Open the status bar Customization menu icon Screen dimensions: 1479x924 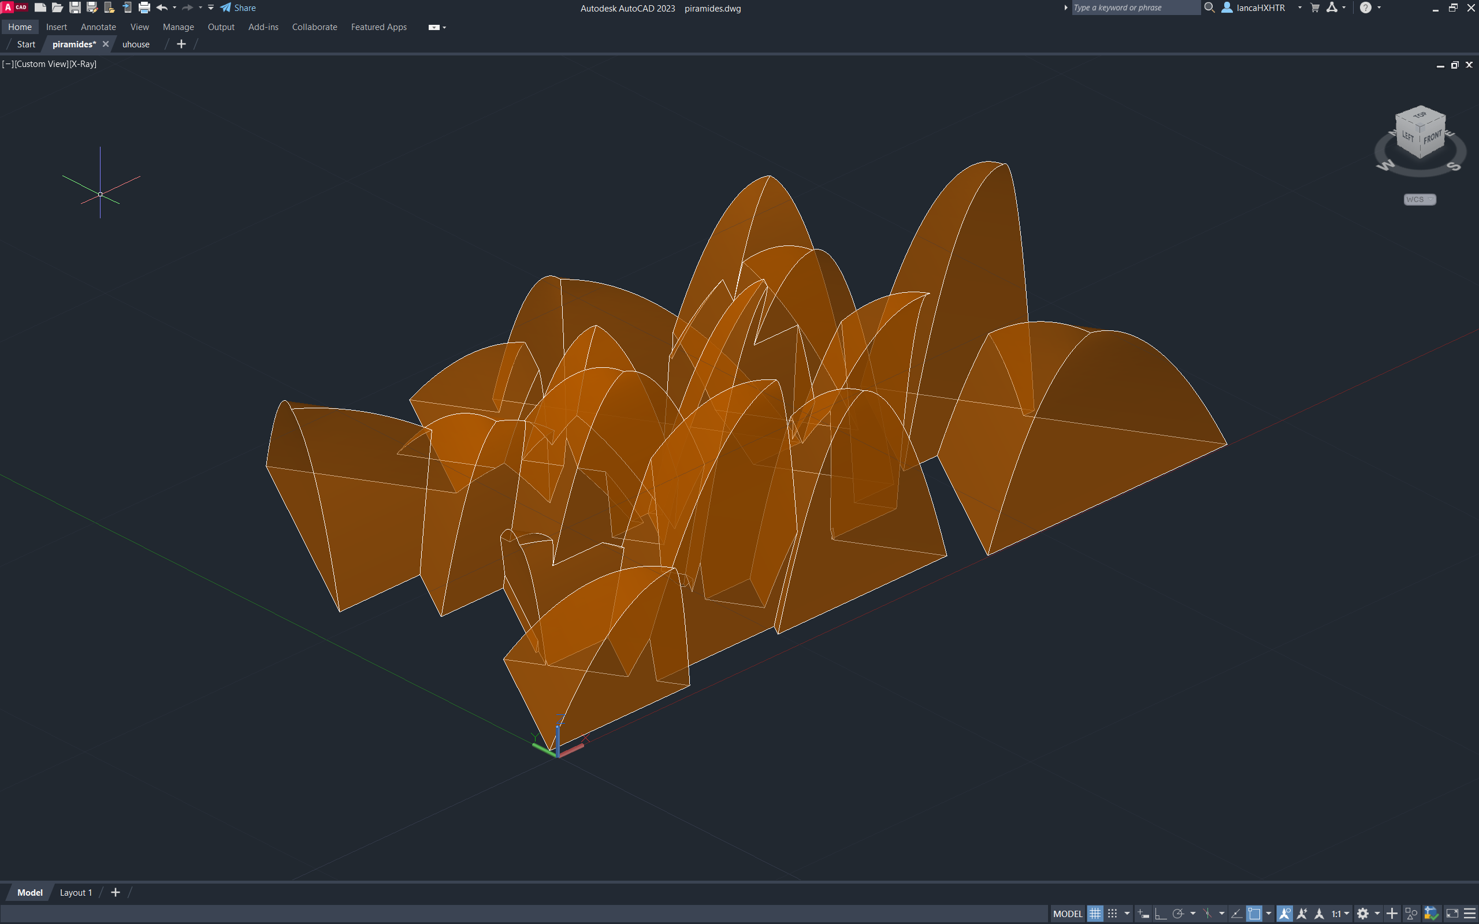(x=1470, y=914)
